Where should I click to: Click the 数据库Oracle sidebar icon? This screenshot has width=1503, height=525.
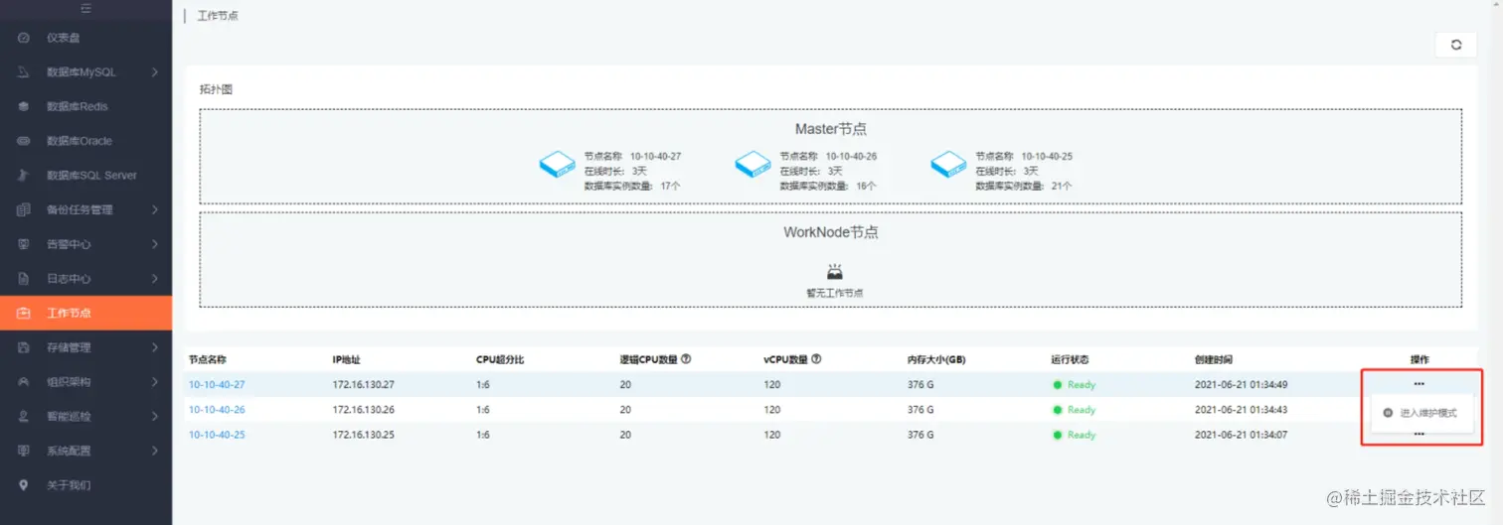24,141
